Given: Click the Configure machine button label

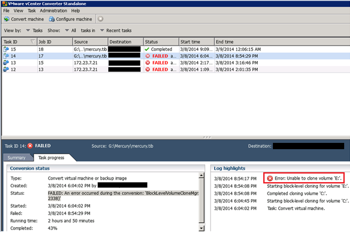Looking at the screenshot, I should [x=74, y=19].
